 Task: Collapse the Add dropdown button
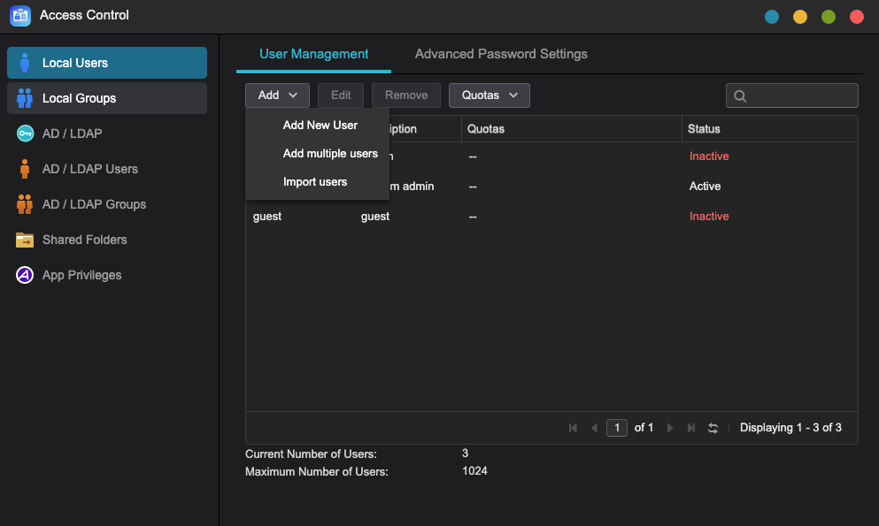coord(277,95)
